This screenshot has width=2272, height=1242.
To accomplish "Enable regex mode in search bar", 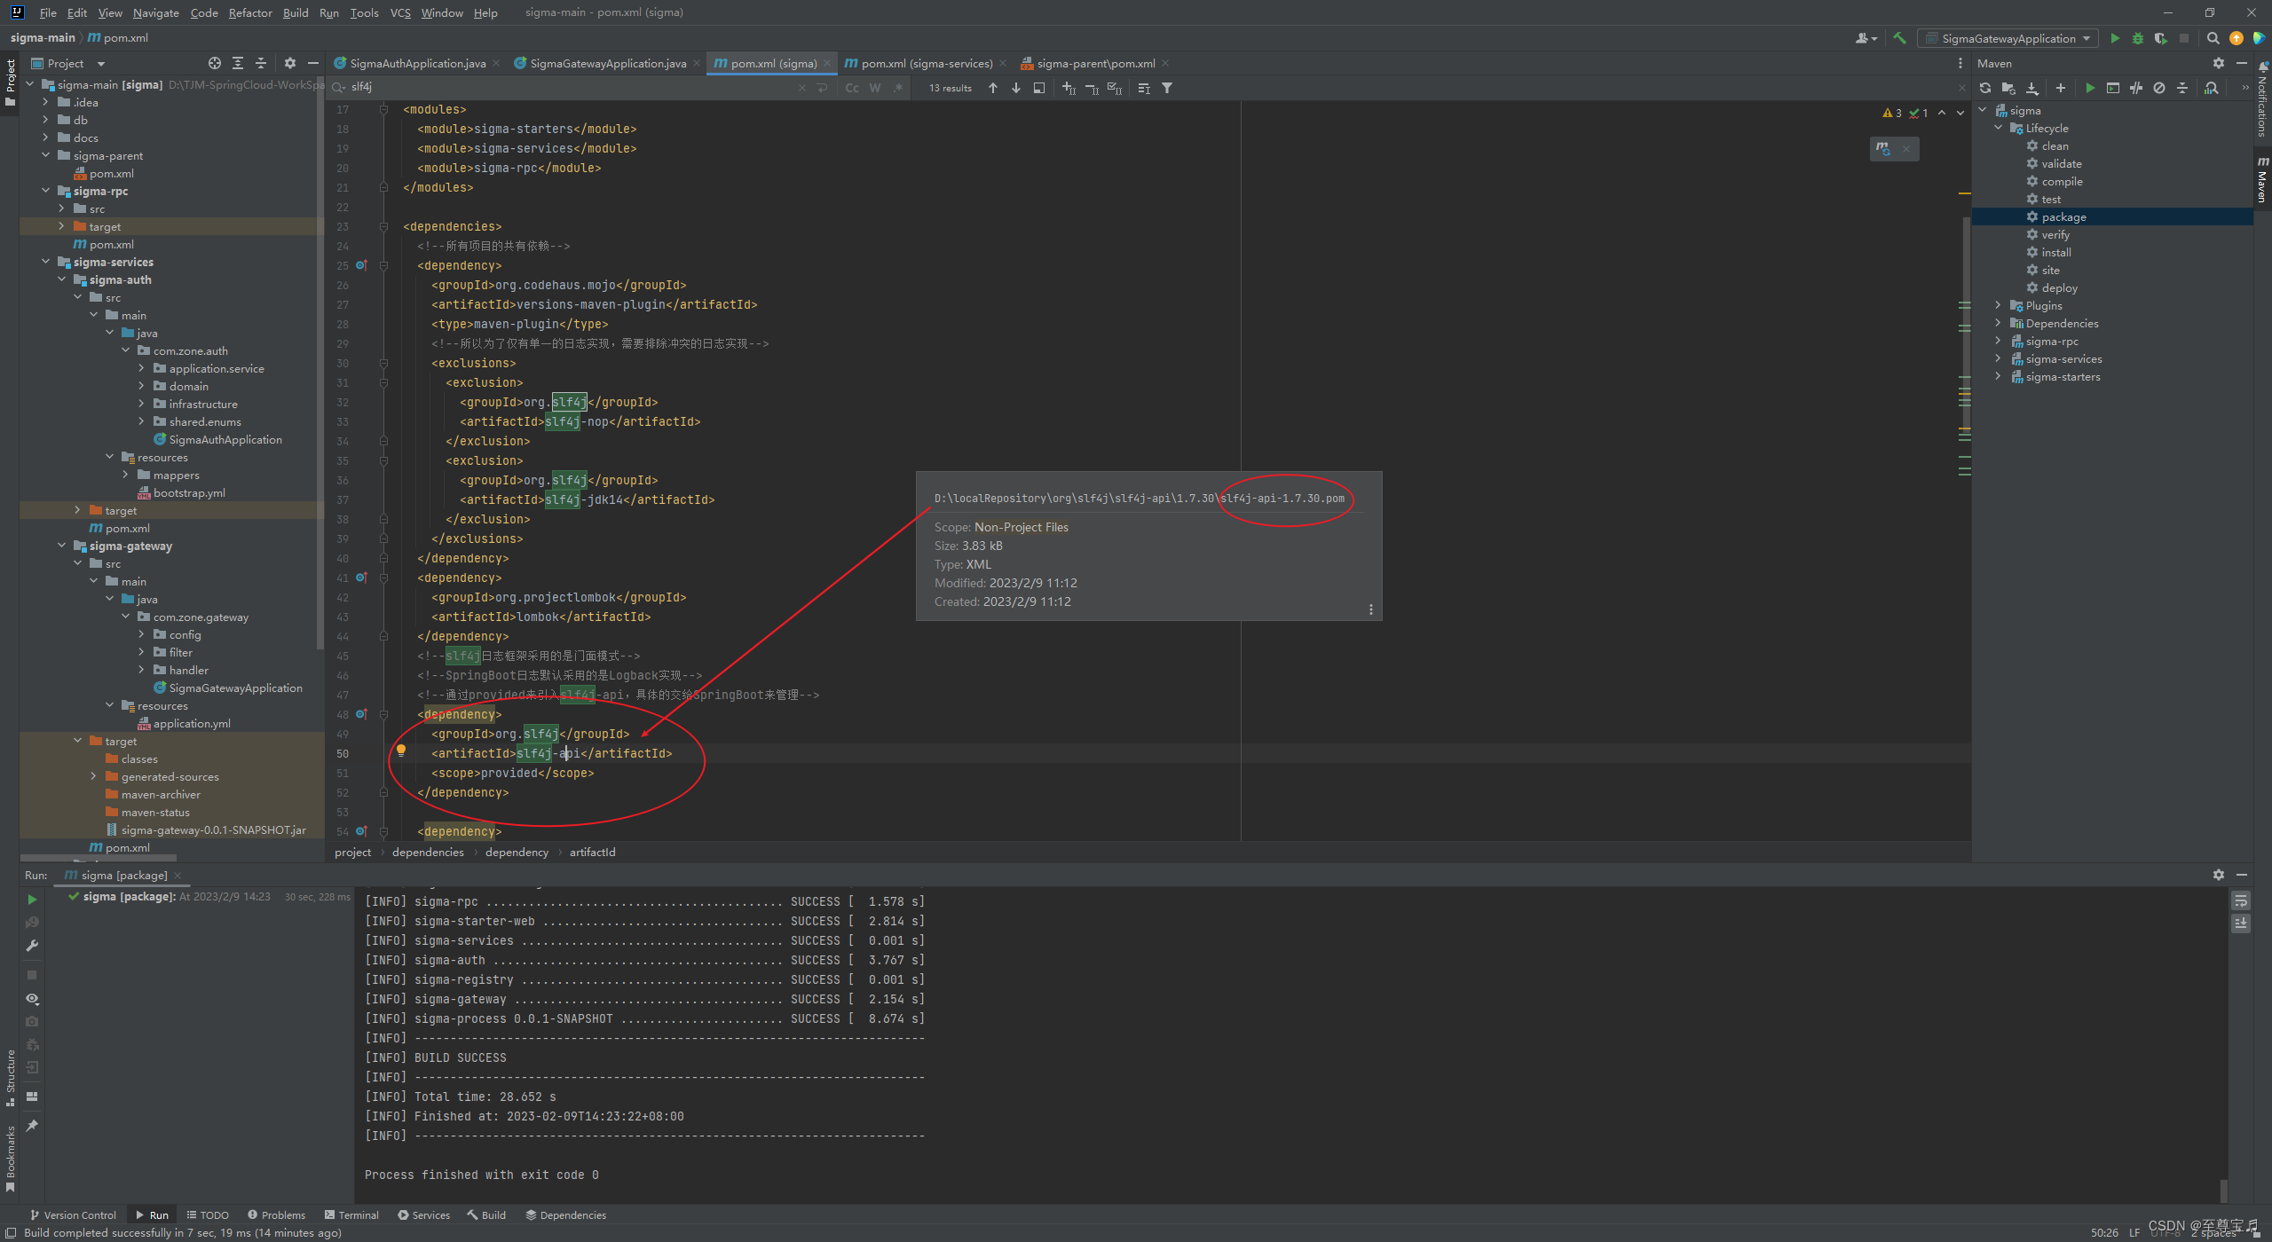I will click(898, 88).
